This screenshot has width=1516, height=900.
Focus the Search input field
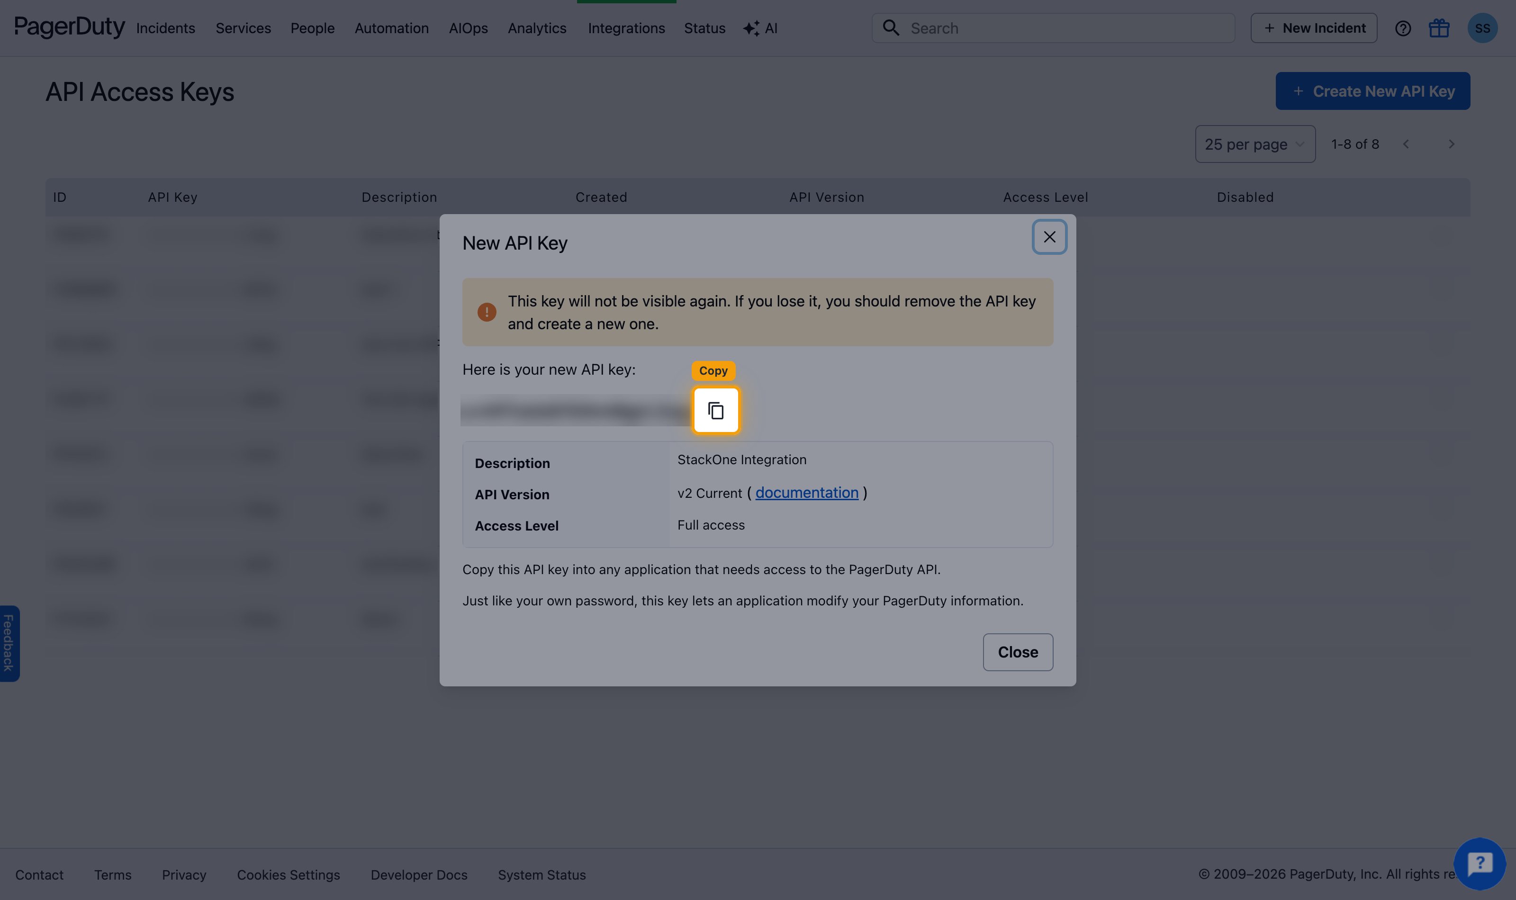click(x=1053, y=28)
